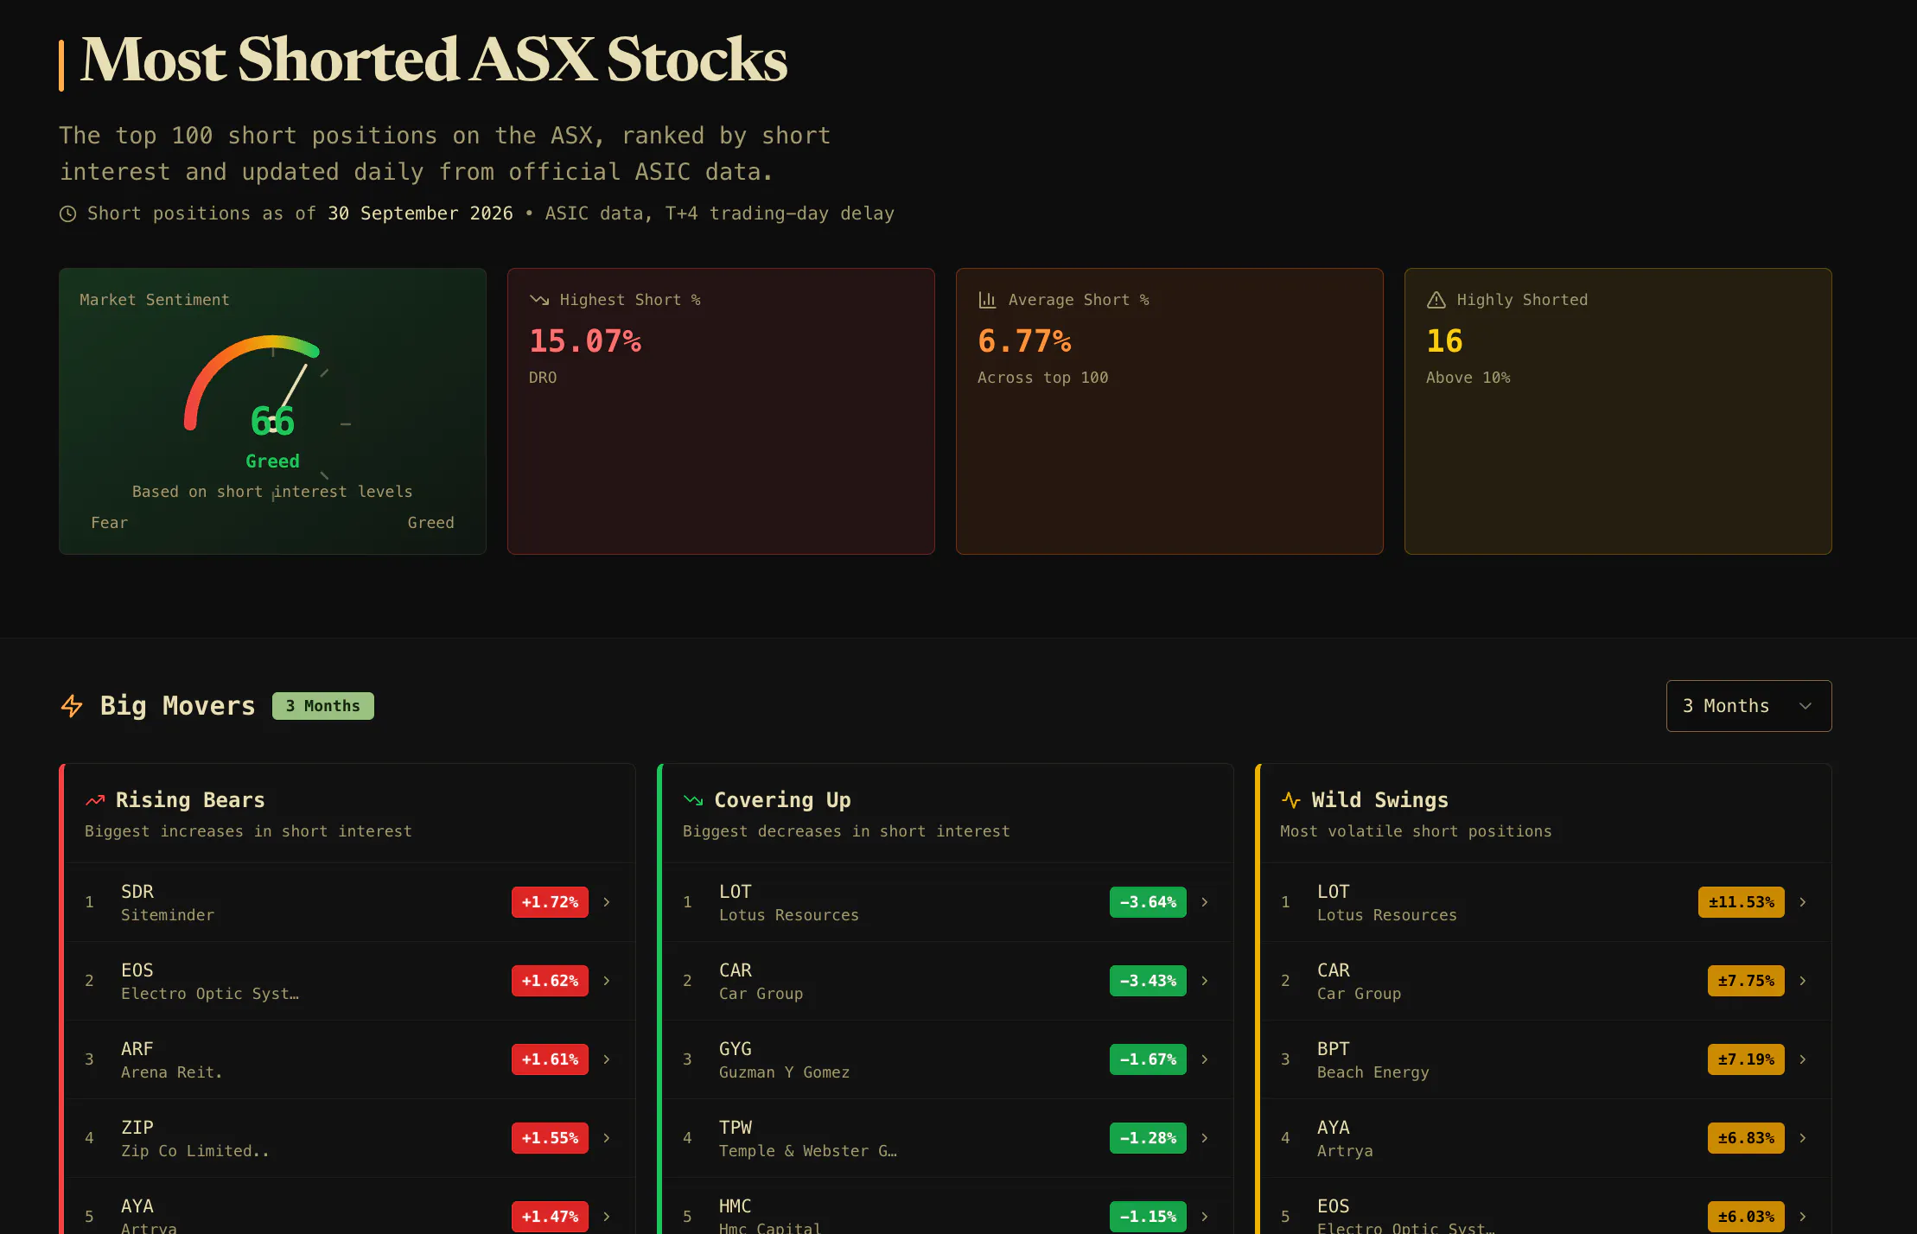Expand LOT row chevron in Wild Swings
The width and height of the screenshot is (1917, 1234).
(1803, 902)
